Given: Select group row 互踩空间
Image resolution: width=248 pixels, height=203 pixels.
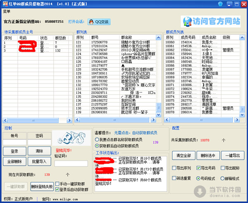Looking at the screenshot, I should click(x=115, y=105).
